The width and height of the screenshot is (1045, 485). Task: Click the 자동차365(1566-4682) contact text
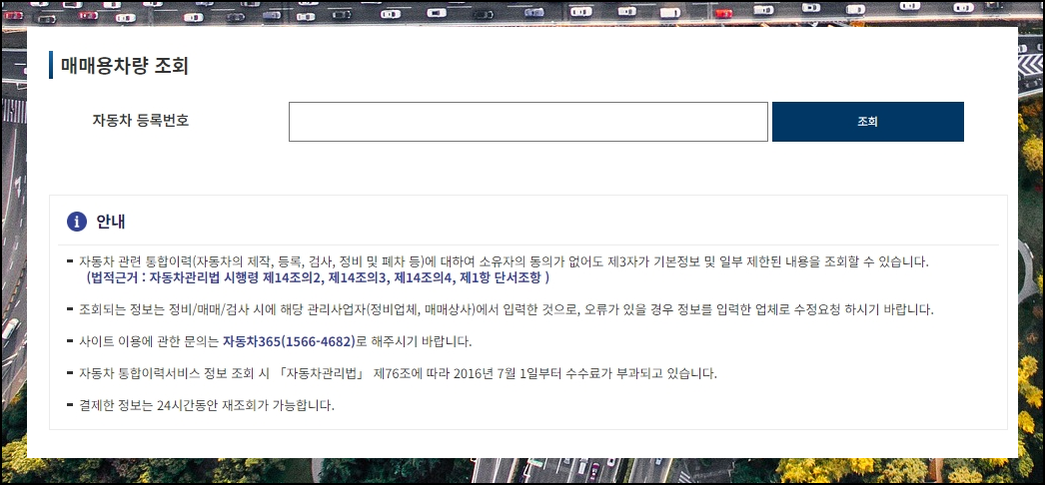[x=289, y=342]
